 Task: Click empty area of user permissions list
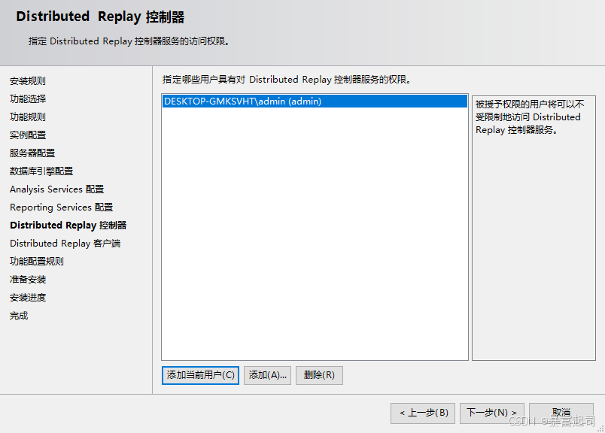click(315, 241)
